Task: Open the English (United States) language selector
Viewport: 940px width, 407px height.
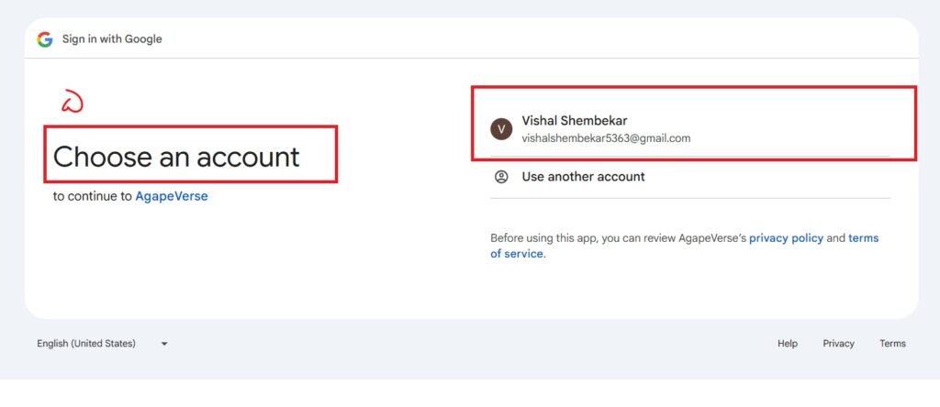Action: [x=86, y=344]
